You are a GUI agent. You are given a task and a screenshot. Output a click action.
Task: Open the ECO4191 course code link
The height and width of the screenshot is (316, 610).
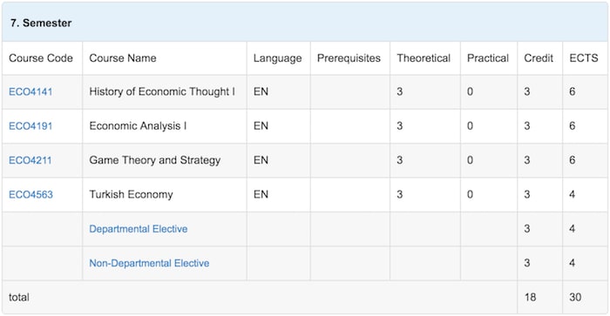[x=30, y=126]
